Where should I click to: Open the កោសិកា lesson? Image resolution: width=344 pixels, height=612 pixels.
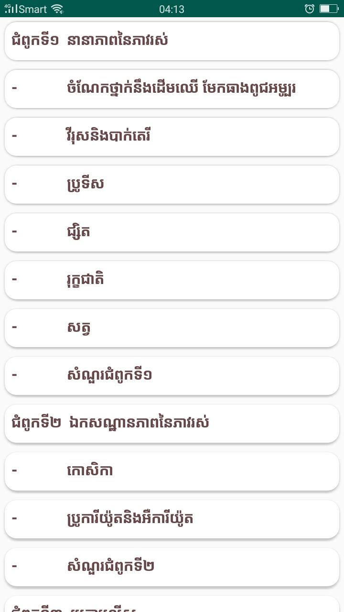(172, 471)
